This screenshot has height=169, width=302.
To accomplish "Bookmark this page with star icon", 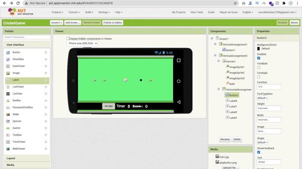I will (235, 3).
